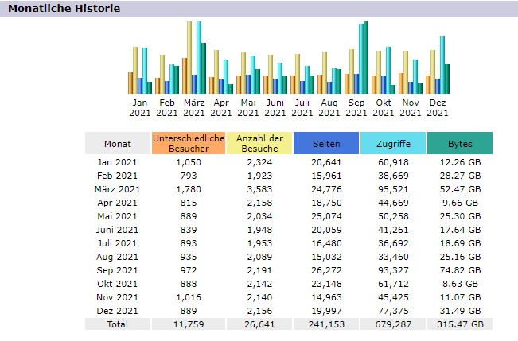Image resolution: width=518 pixels, height=341 pixels.
Task: Select 'März 2021' row label in the table
Action: pyautogui.click(x=117, y=189)
